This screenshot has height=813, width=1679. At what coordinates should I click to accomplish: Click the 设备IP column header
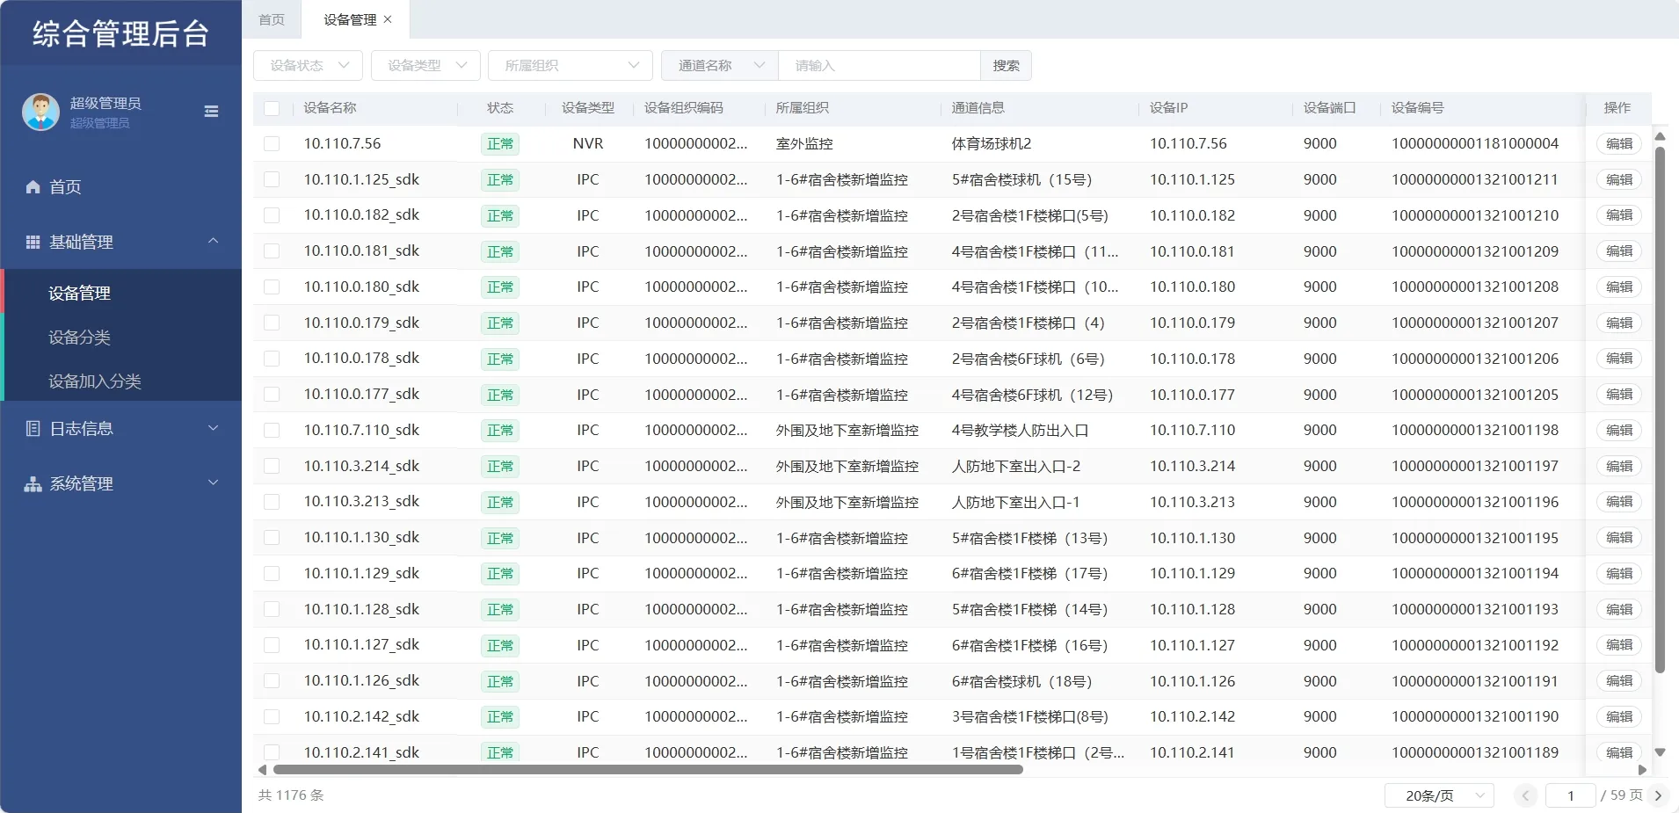[x=1168, y=107]
